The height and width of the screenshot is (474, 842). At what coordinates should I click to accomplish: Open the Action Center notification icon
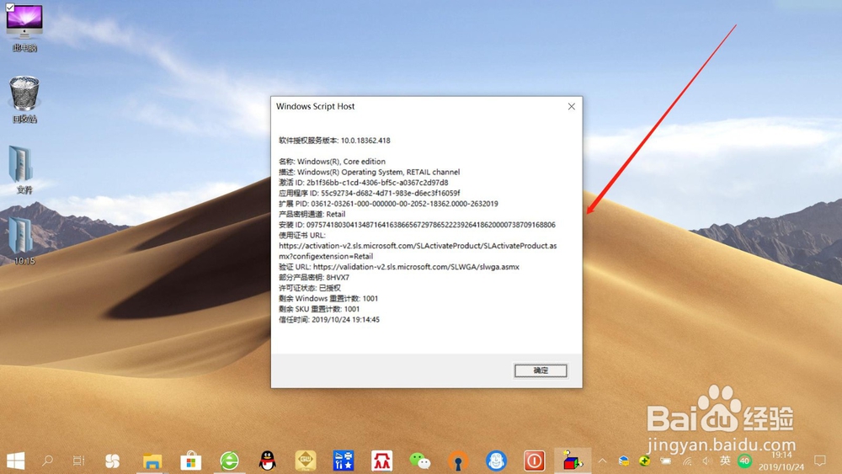(820, 461)
